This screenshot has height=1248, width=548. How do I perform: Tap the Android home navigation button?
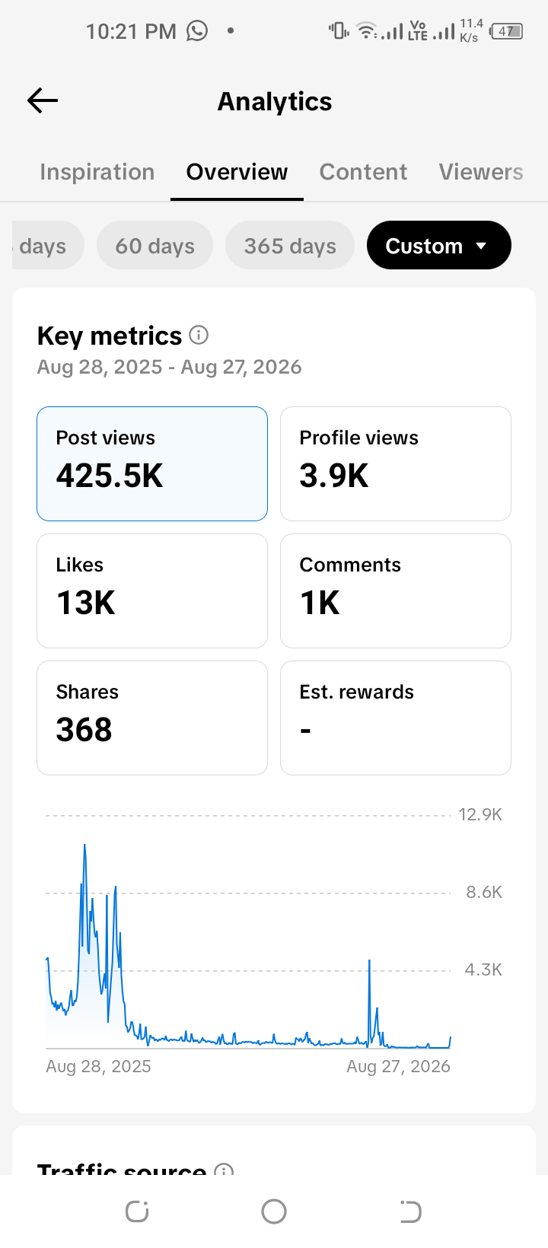pyautogui.click(x=274, y=1211)
